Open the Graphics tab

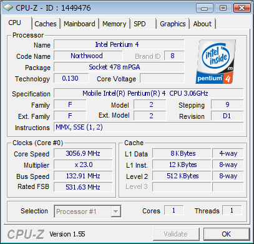(173, 24)
